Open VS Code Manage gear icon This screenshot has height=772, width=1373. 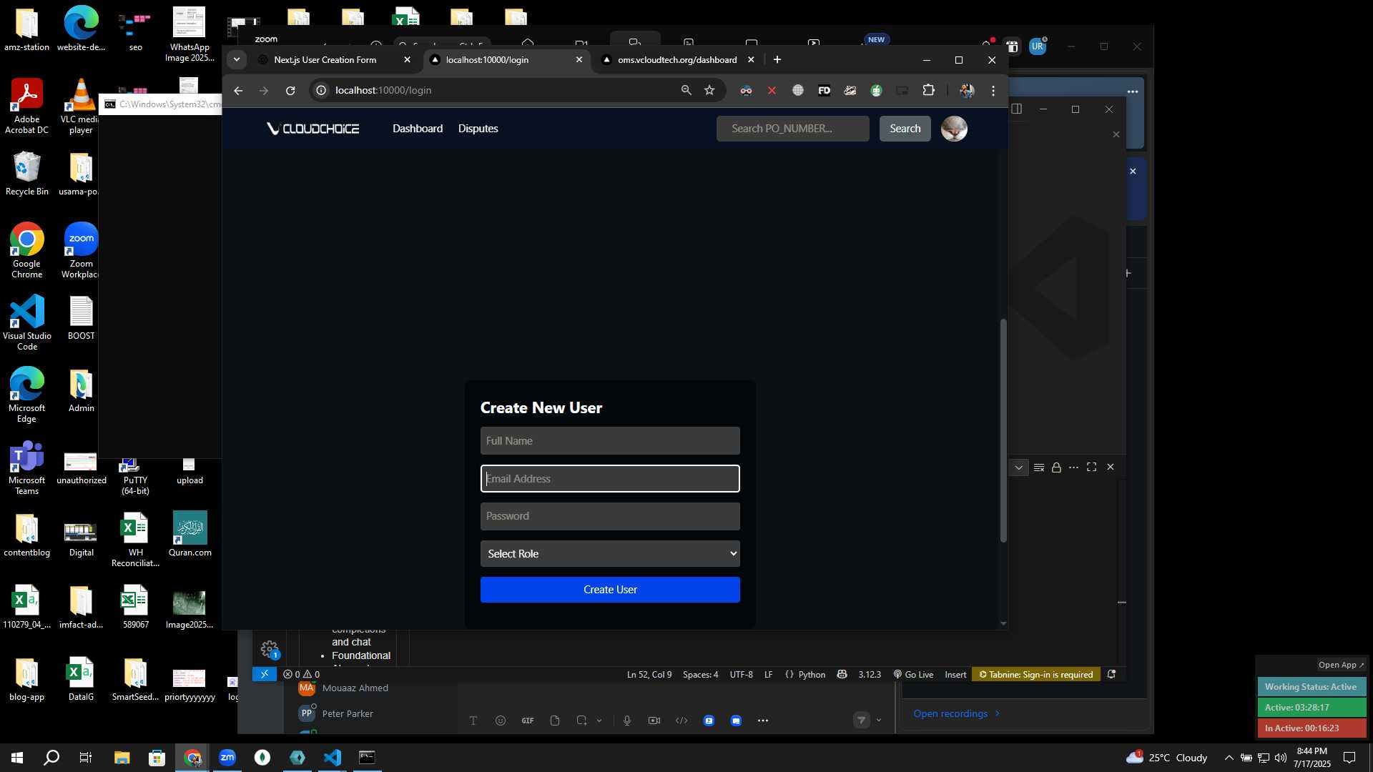pos(270,649)
